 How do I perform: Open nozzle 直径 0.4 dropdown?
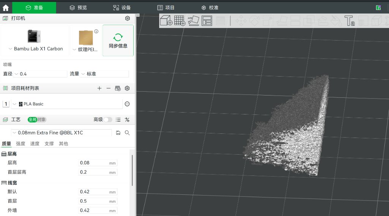click(40, 74)
